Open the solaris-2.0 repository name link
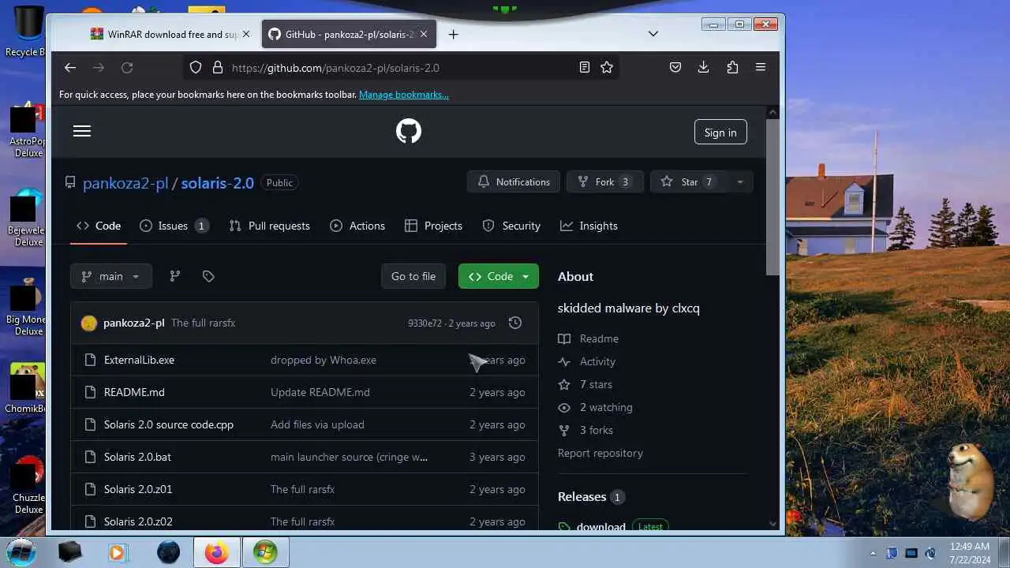This screenshot has width=1010, height=568. coord(218,183)
